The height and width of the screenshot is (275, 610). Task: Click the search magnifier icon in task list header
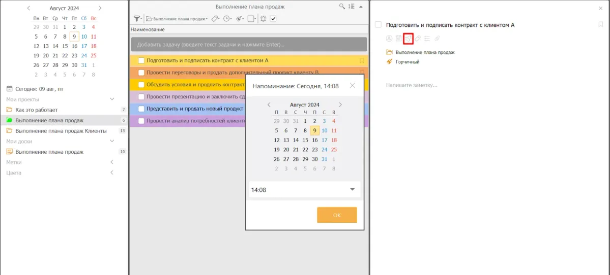(x=342, y=7)
